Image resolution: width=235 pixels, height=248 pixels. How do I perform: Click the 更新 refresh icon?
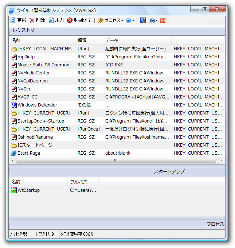coord(13,20)
